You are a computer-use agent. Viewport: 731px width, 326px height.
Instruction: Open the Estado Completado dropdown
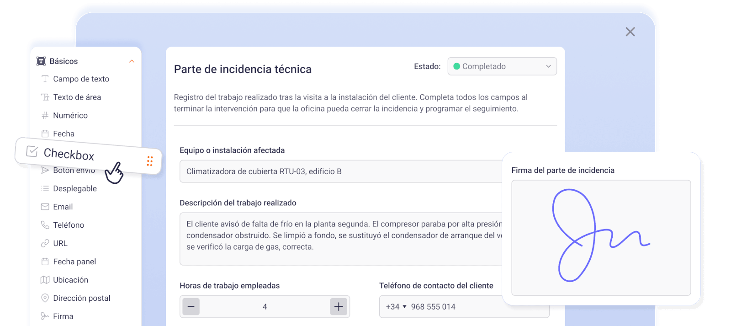tap(502, 66)
